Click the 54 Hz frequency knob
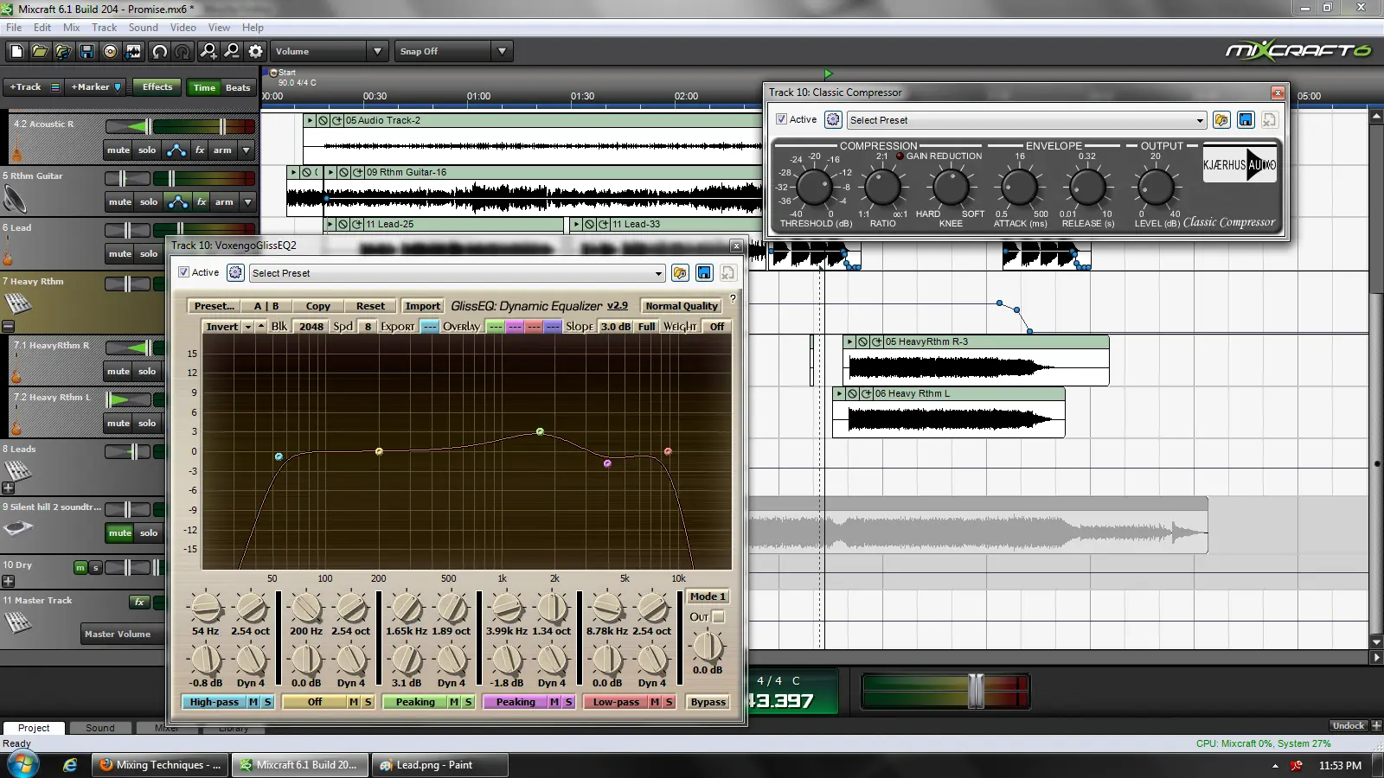Screen dimensions: 1384x778 [x=206, y=608]
